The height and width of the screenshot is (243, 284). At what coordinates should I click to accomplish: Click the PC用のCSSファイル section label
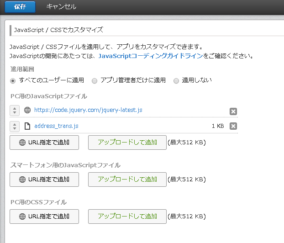(x=38, y=202)
